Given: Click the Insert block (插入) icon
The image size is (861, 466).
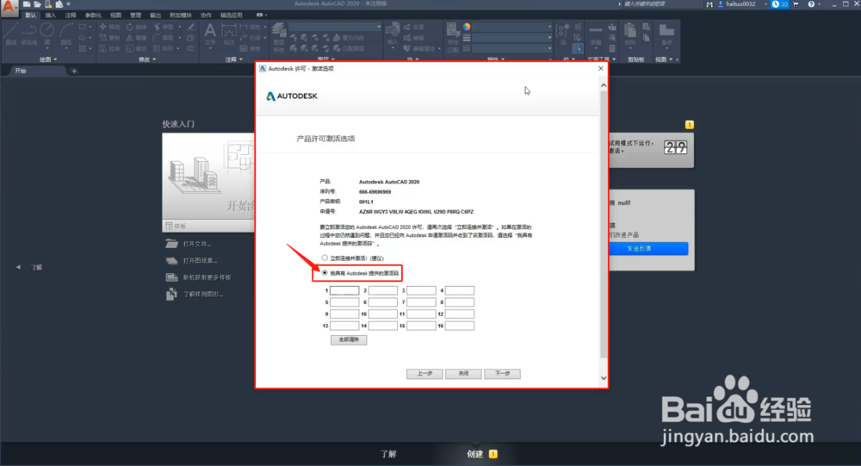Looking at the screenshot, I should pyautogui.click(x=392, y=34).
